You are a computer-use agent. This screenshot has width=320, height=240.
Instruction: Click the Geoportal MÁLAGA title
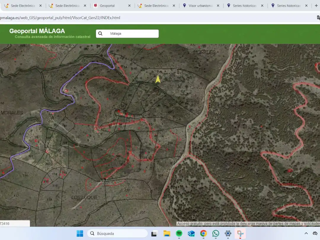point(37,31)
